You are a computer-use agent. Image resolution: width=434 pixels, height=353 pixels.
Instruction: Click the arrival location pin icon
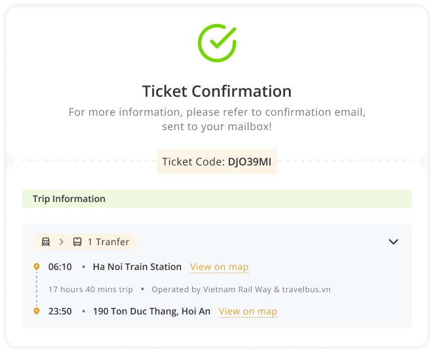click(37, 311)
